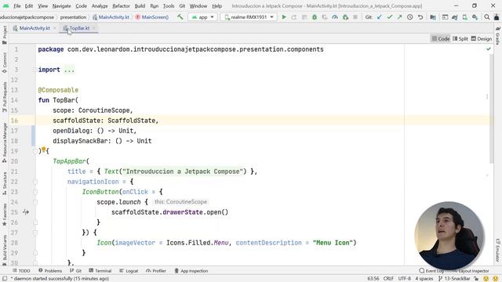This screenshot has width=502, height=282.
Task: Switch editor to Split view mode
Action: pyautogui.click(x=460, y=38)
